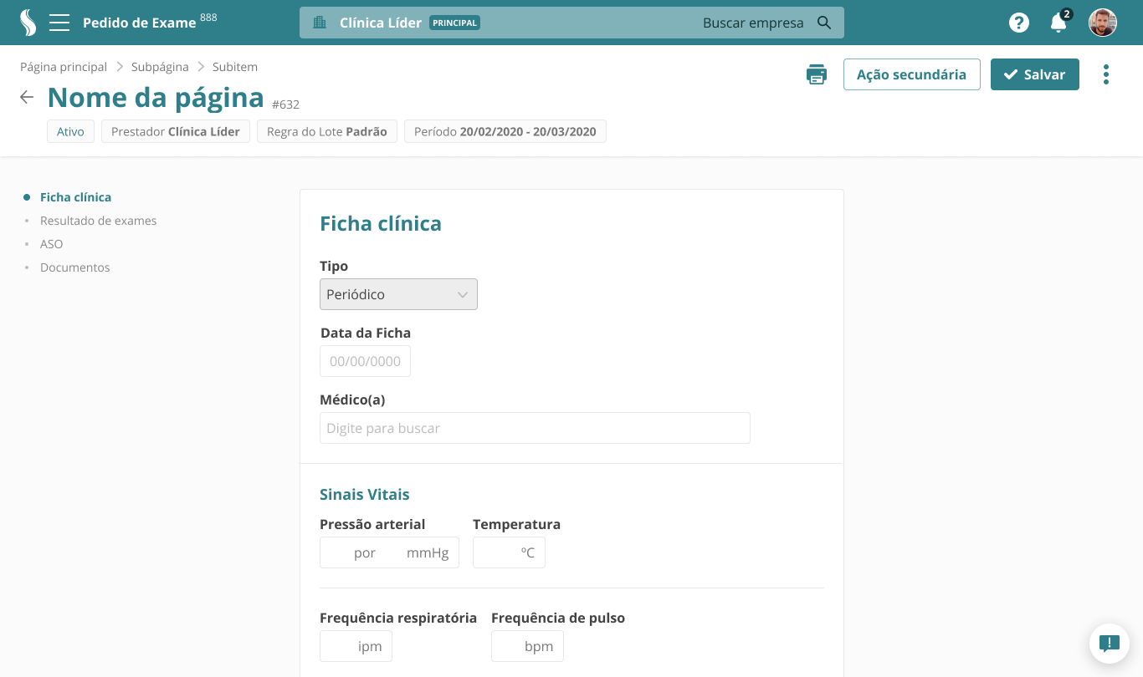
Task: Open notifications bell icon
Action: [1058, 23]
